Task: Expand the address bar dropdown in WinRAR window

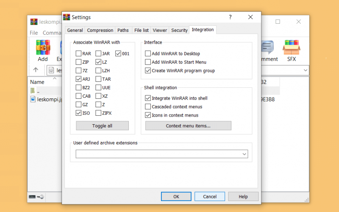Action: pos(305,70)
